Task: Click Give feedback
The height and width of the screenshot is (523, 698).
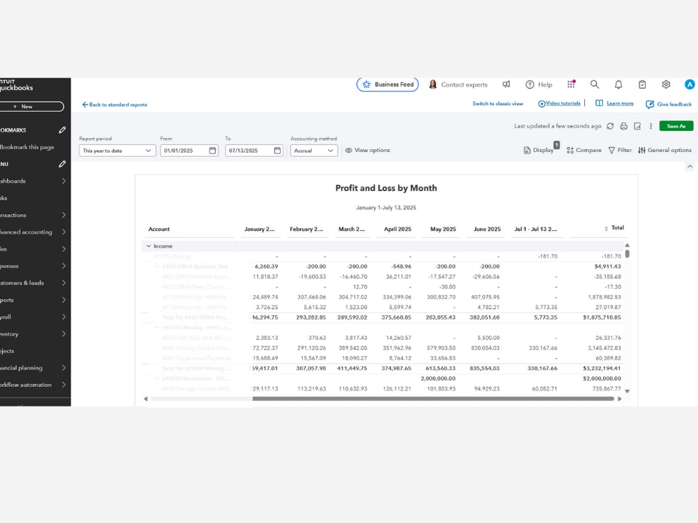Action: coord(669,104)
